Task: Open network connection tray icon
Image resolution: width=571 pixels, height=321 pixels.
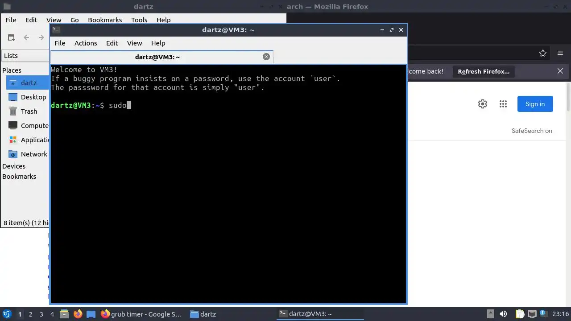Action: (532, 314)
